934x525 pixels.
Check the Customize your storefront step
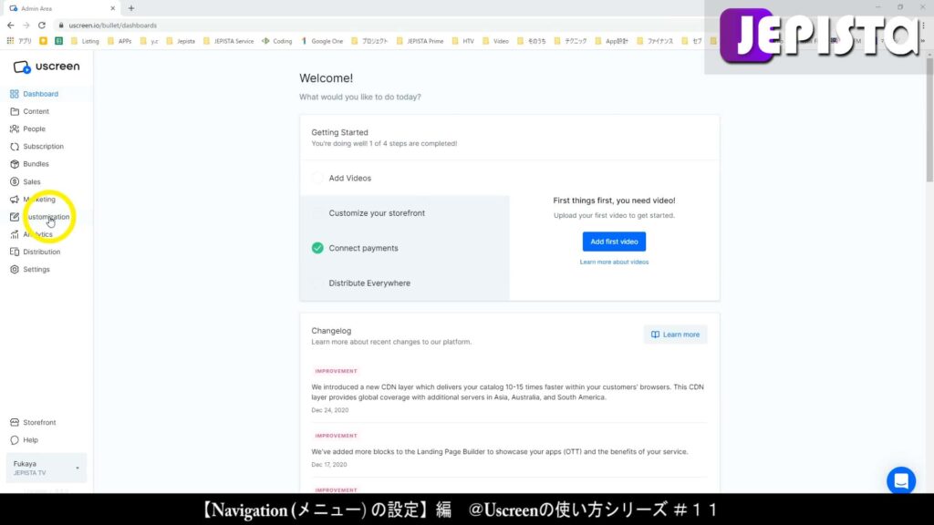click(x=319, y=212)
